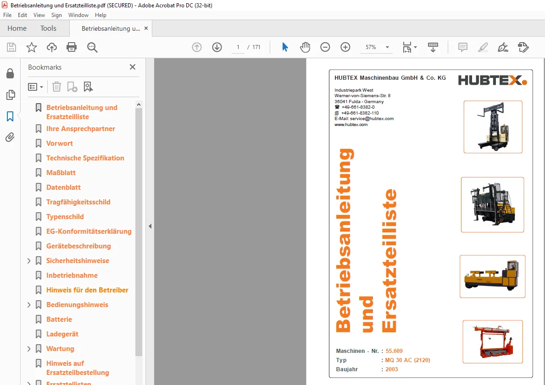
Task: Go to previous page arrow icon
Action: (x=197, y=47)
